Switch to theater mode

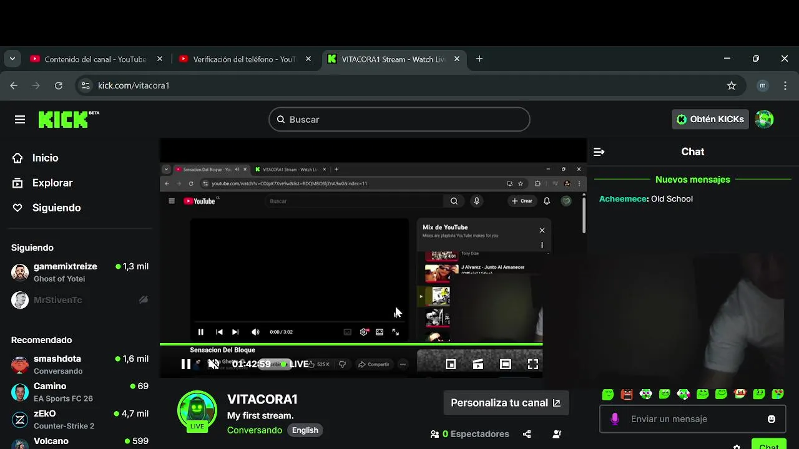506,364
